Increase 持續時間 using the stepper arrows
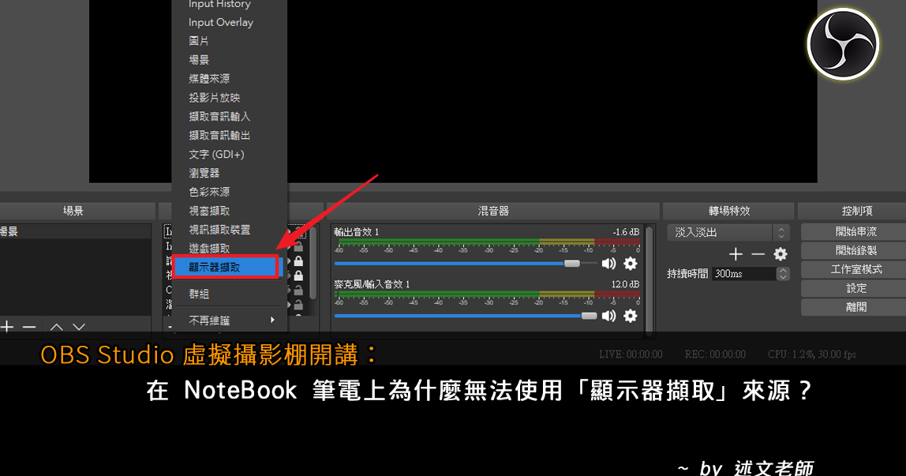Image resolution: width=906 pixels, height=476 pixels. (781, 270)
